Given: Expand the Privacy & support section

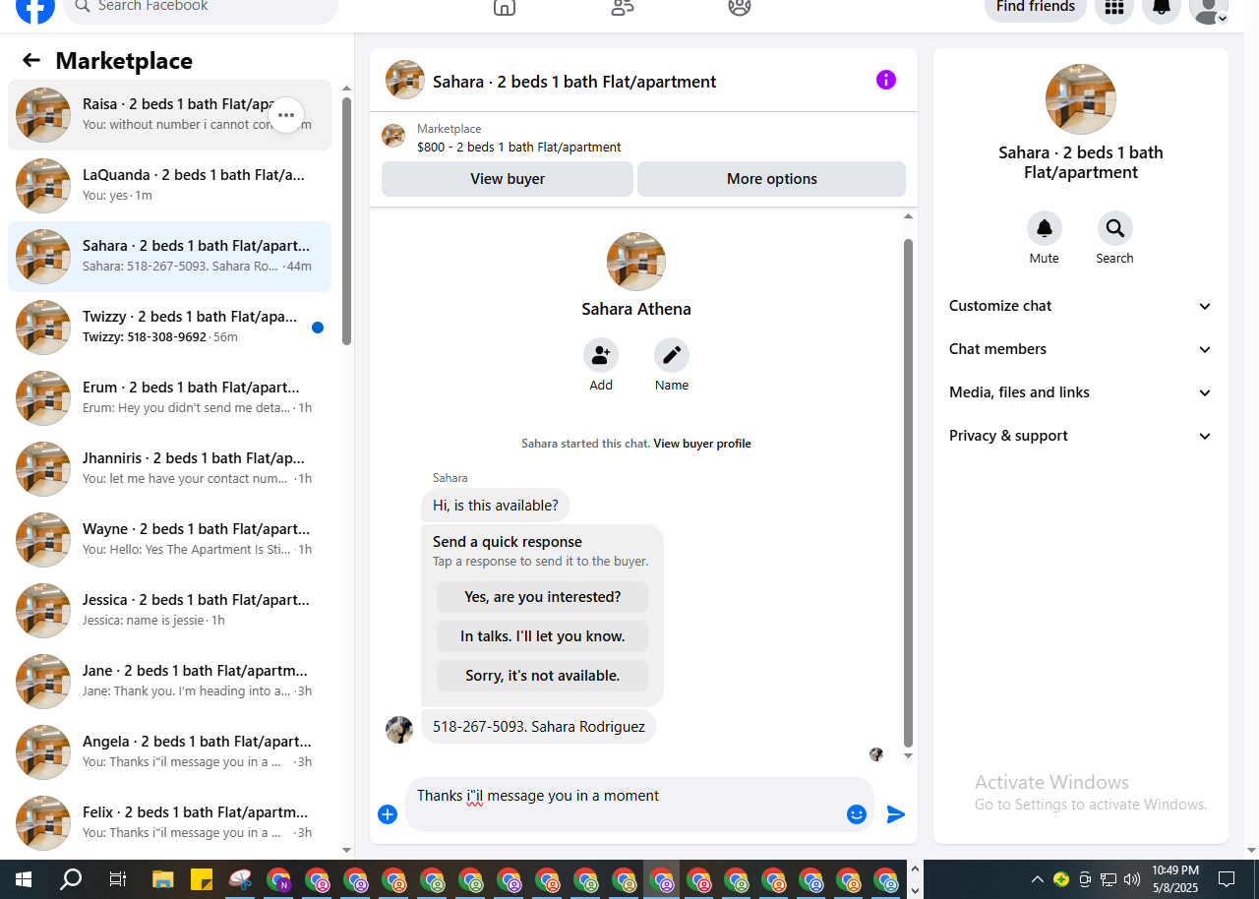Looking at the screenshot, I should [x=1081, y=436].
